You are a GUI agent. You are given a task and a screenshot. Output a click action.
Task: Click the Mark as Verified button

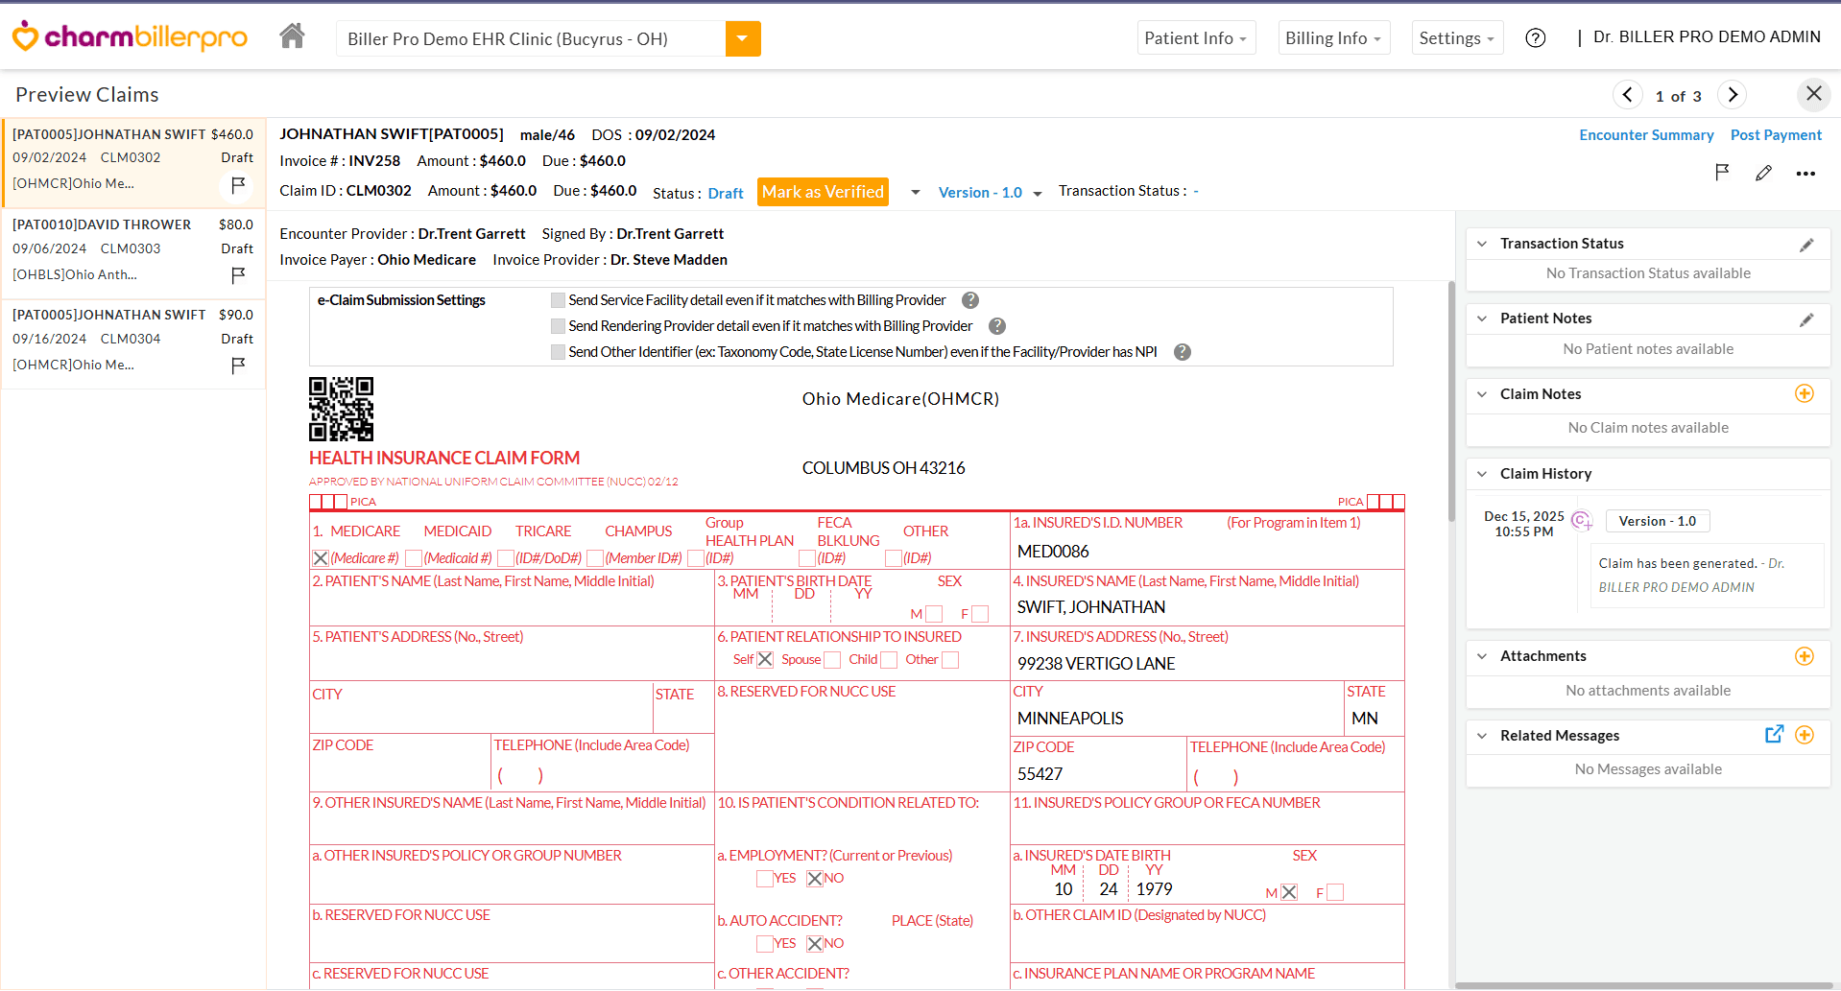pyautogui.click(x=823, y=192)
